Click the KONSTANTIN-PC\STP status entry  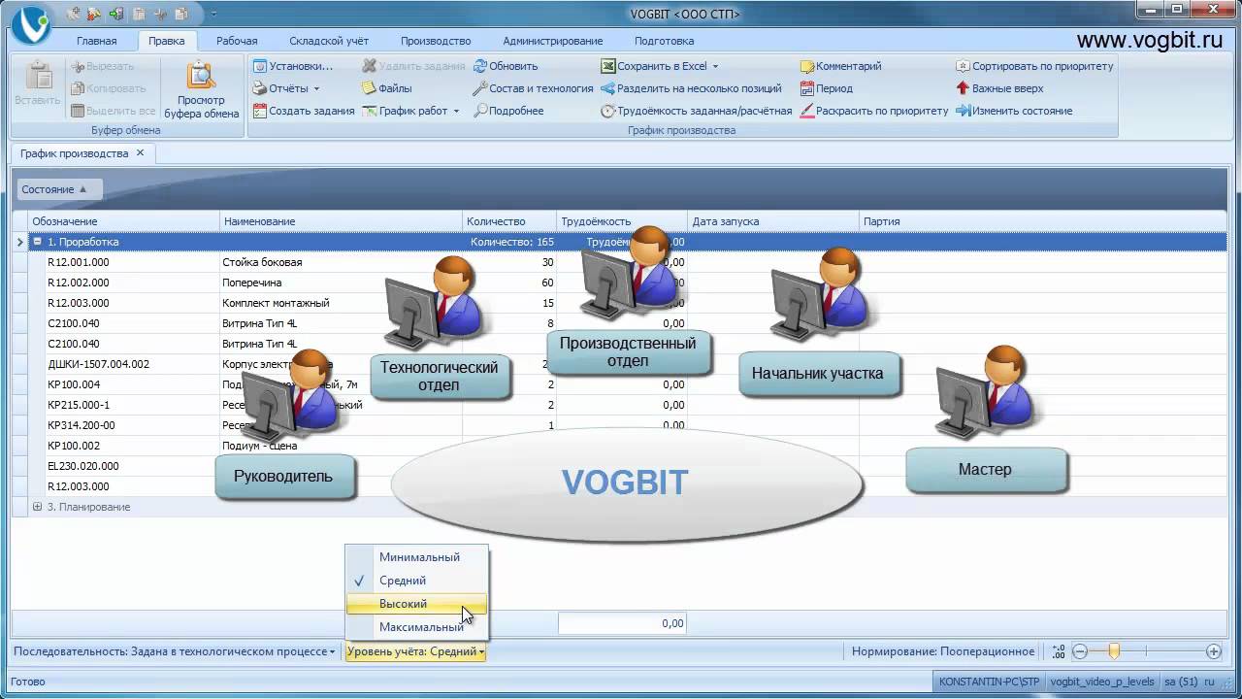click(x=989, y=682)
